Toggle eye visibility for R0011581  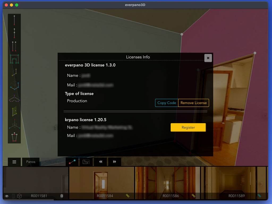[x=7, y=196]
